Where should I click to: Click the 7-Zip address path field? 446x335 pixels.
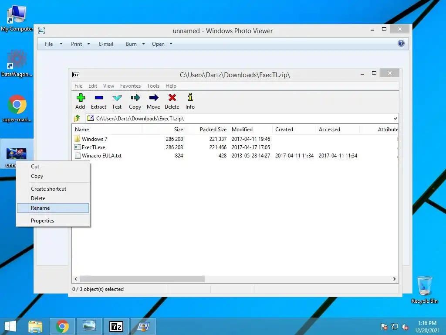point(242,119)
